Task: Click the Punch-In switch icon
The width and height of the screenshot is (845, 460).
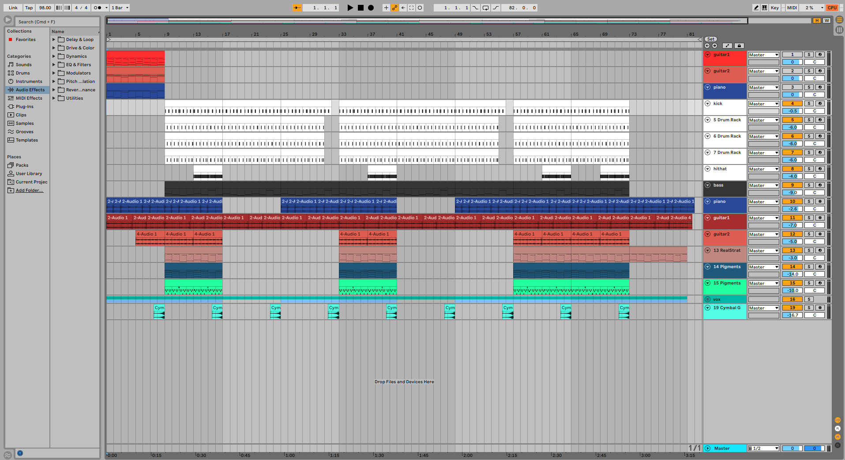Action: (476, 7)
